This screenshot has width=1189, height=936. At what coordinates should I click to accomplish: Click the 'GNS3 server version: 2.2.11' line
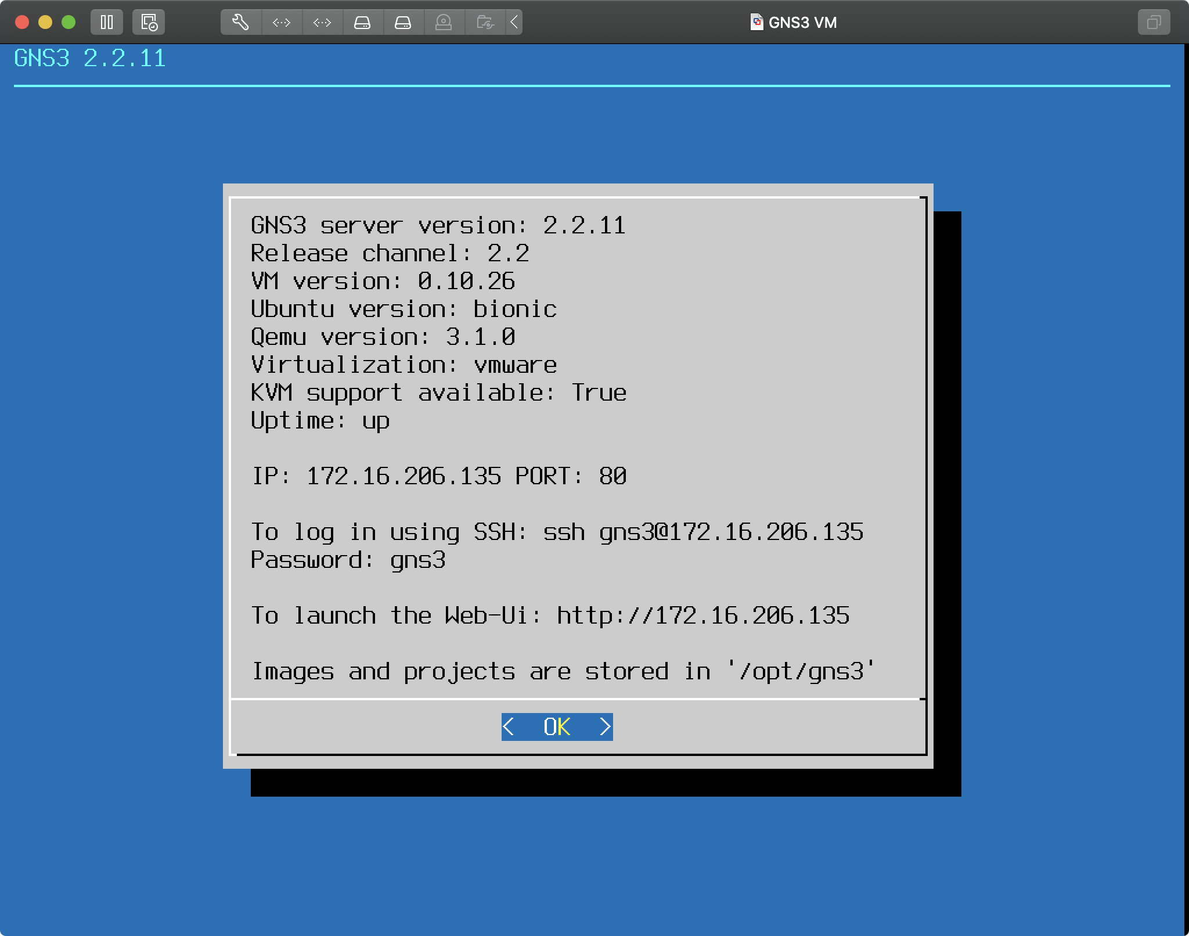click(438, 225)
